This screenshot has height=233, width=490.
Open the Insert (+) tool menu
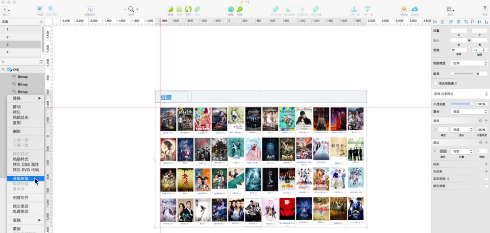click(5, 9)
